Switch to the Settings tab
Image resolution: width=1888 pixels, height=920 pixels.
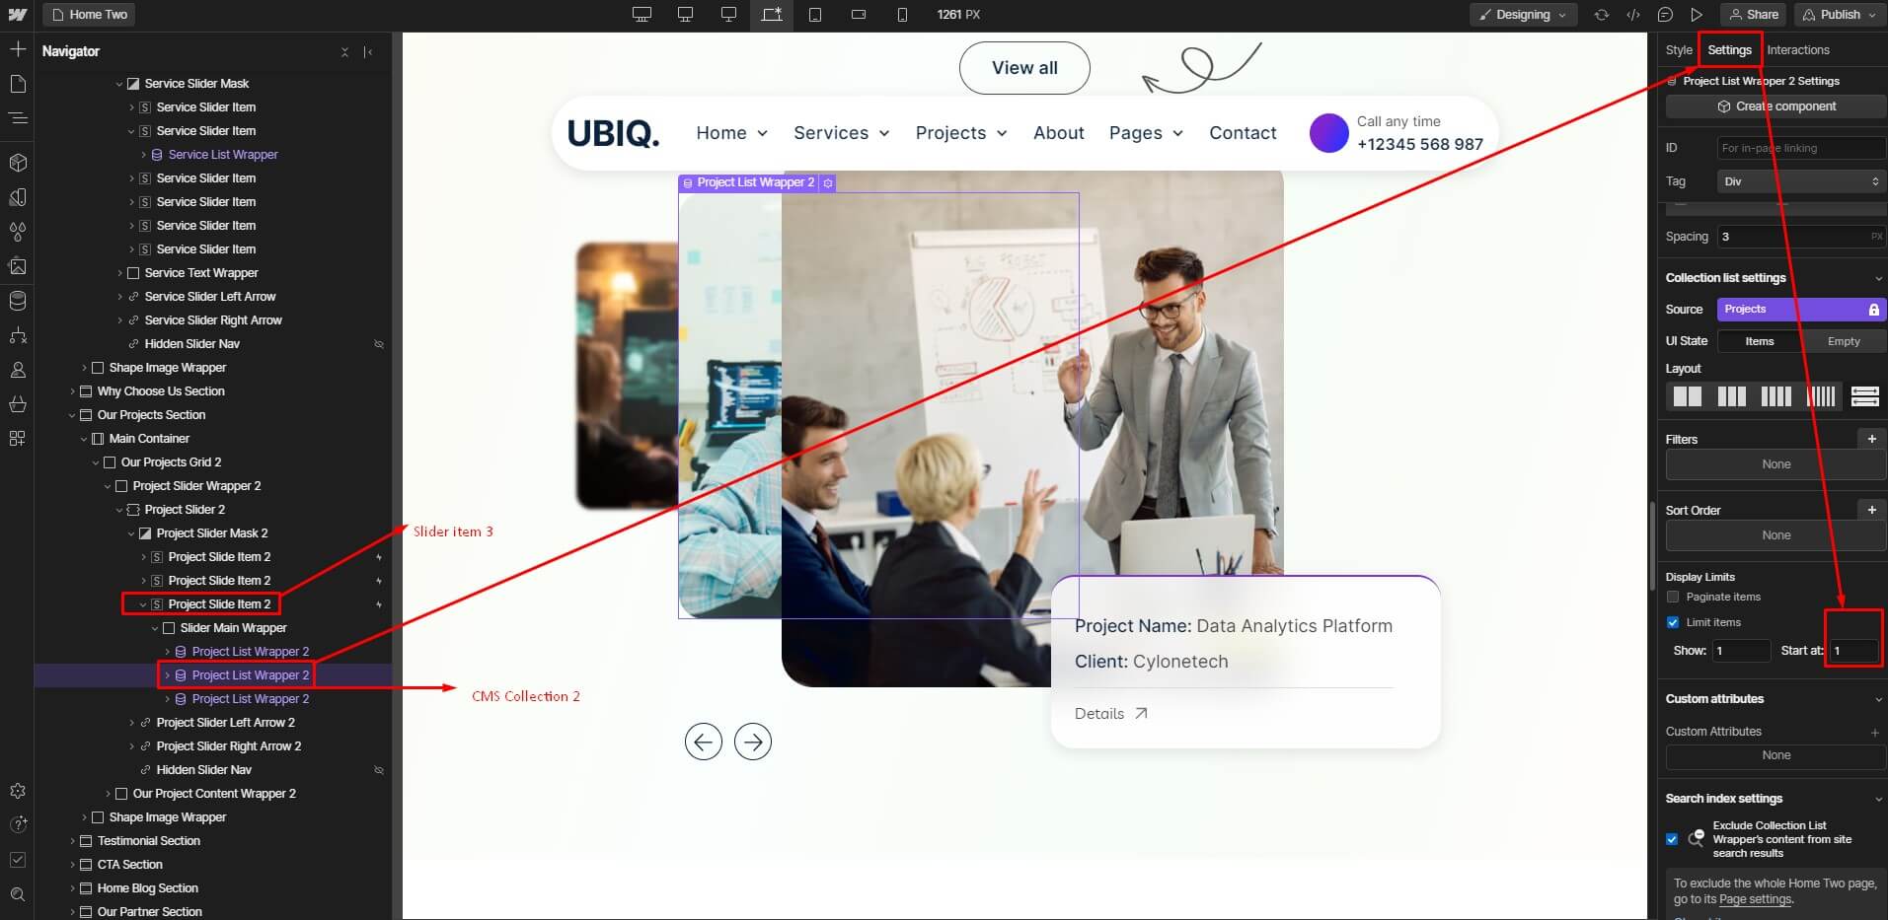[x=1729, y=50]
